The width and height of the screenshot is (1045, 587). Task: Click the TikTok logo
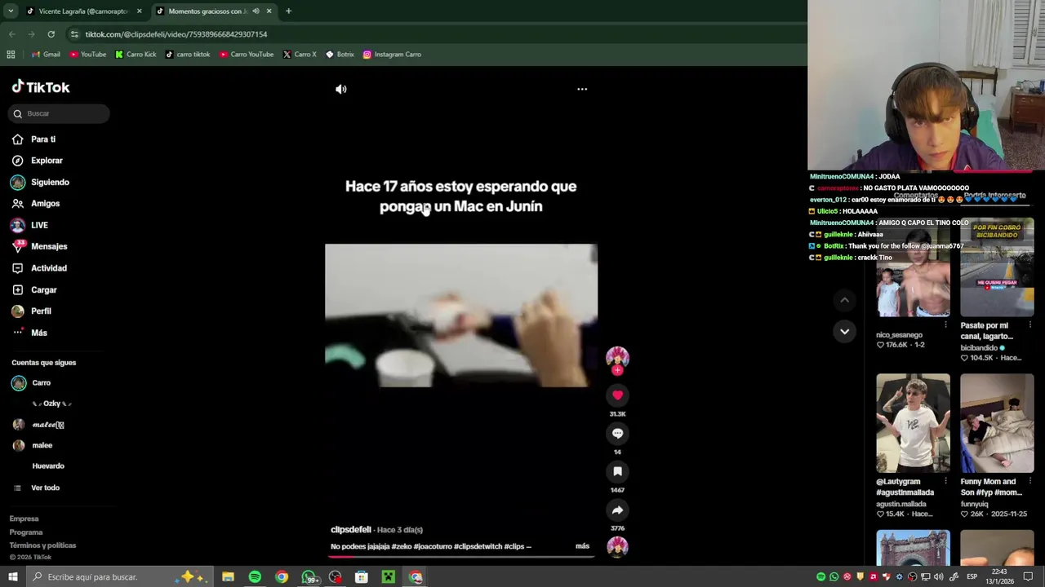(41, 87)
